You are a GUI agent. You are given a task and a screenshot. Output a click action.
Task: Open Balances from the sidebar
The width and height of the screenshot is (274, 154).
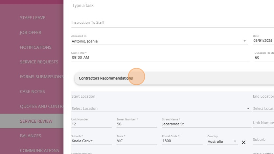click(31, 136)
